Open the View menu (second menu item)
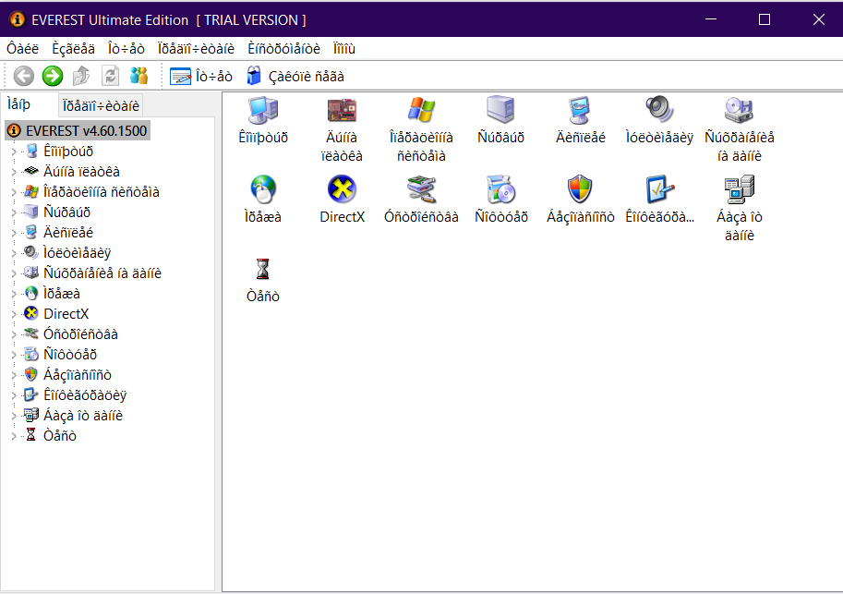The image size is (843, 594). pyautogui.click(x=73, y=49)
